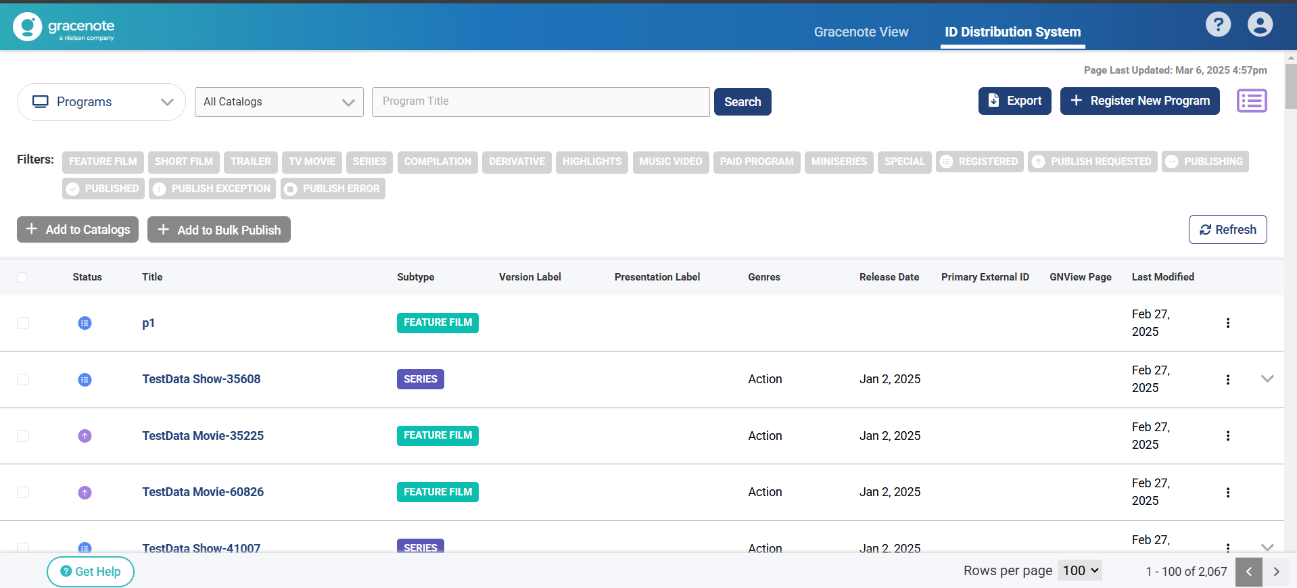Click the help question mark icon

[x=1218, y=25]
